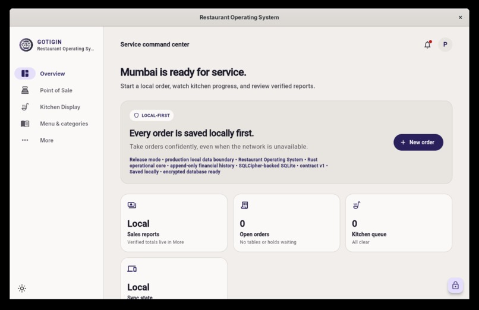The image size is (479, 310).
Task: Click the Menu & categories book icon
Action: [25, 124]
